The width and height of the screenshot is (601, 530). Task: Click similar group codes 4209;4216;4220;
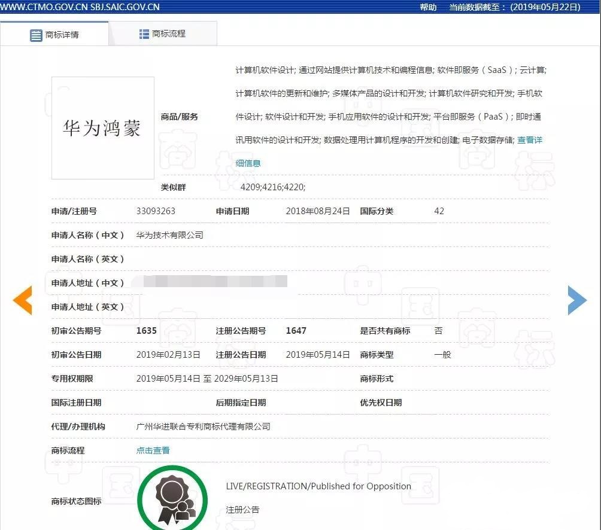[x=272, y=187]
